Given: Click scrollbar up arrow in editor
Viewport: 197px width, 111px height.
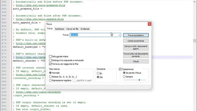Looking at the screenshot, I should (195, 2).
